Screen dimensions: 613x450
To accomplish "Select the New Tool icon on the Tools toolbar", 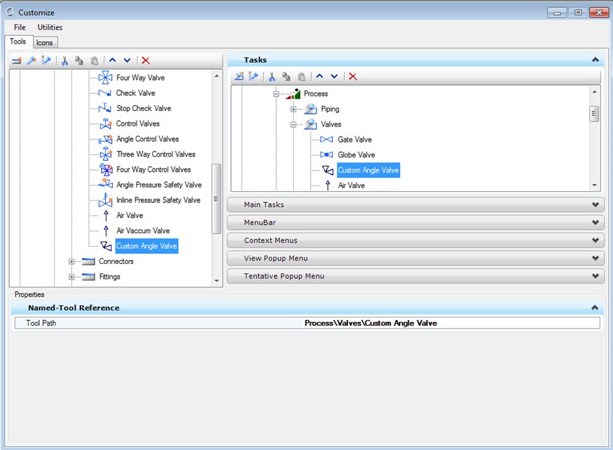I will (17, 60).
